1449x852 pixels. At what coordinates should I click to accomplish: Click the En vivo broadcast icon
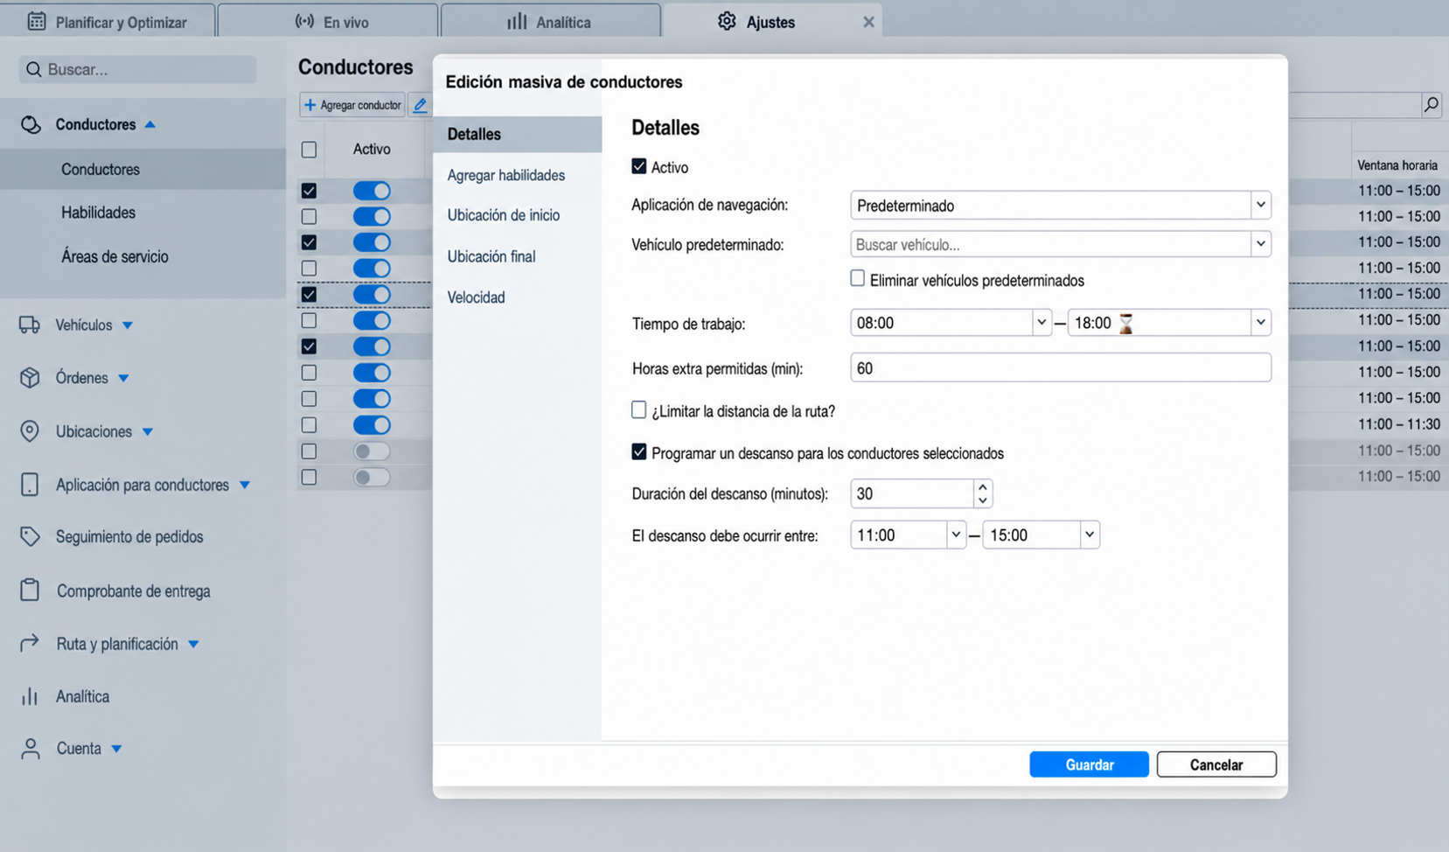tap(304, 21)
